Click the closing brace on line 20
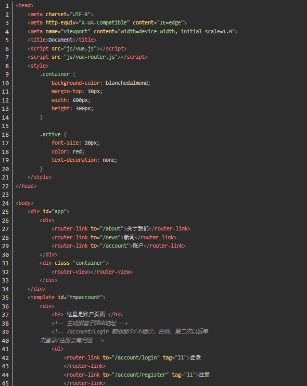The image size is (307, 386). coord(41,169)
